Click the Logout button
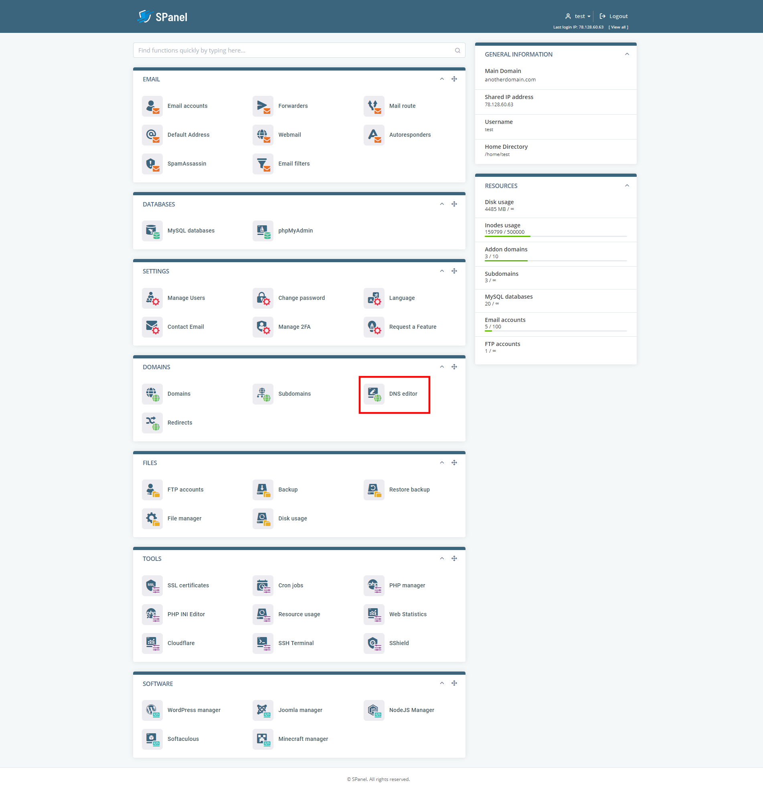The height and width of the screenshot is (791, 763). coord(613,16)
